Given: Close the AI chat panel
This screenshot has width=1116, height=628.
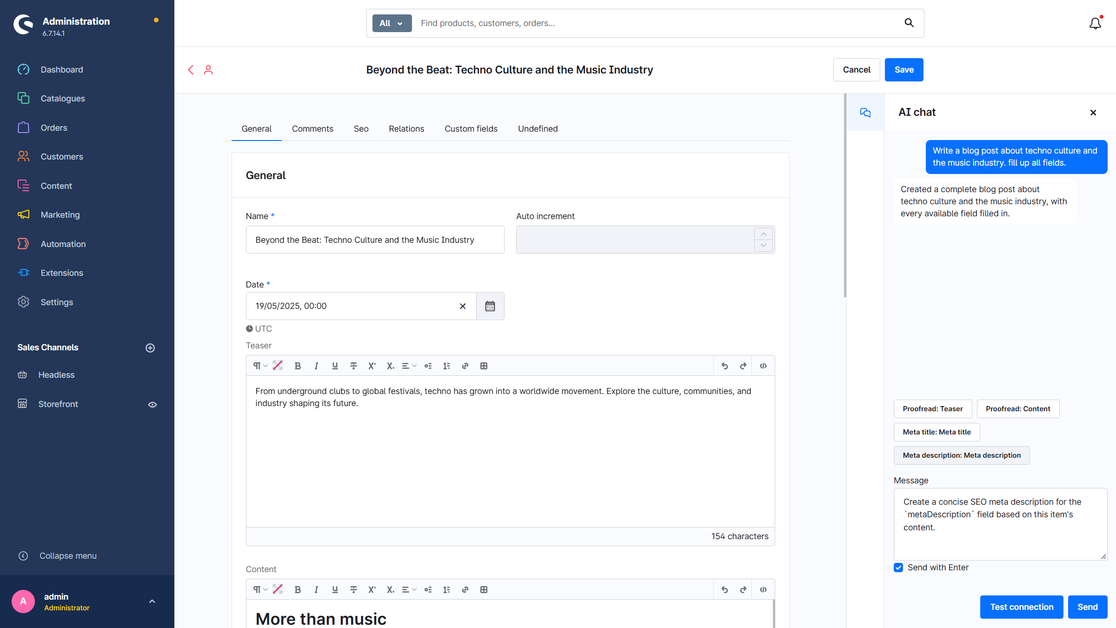Looking at the screenshot, I should coord(1093,113).
